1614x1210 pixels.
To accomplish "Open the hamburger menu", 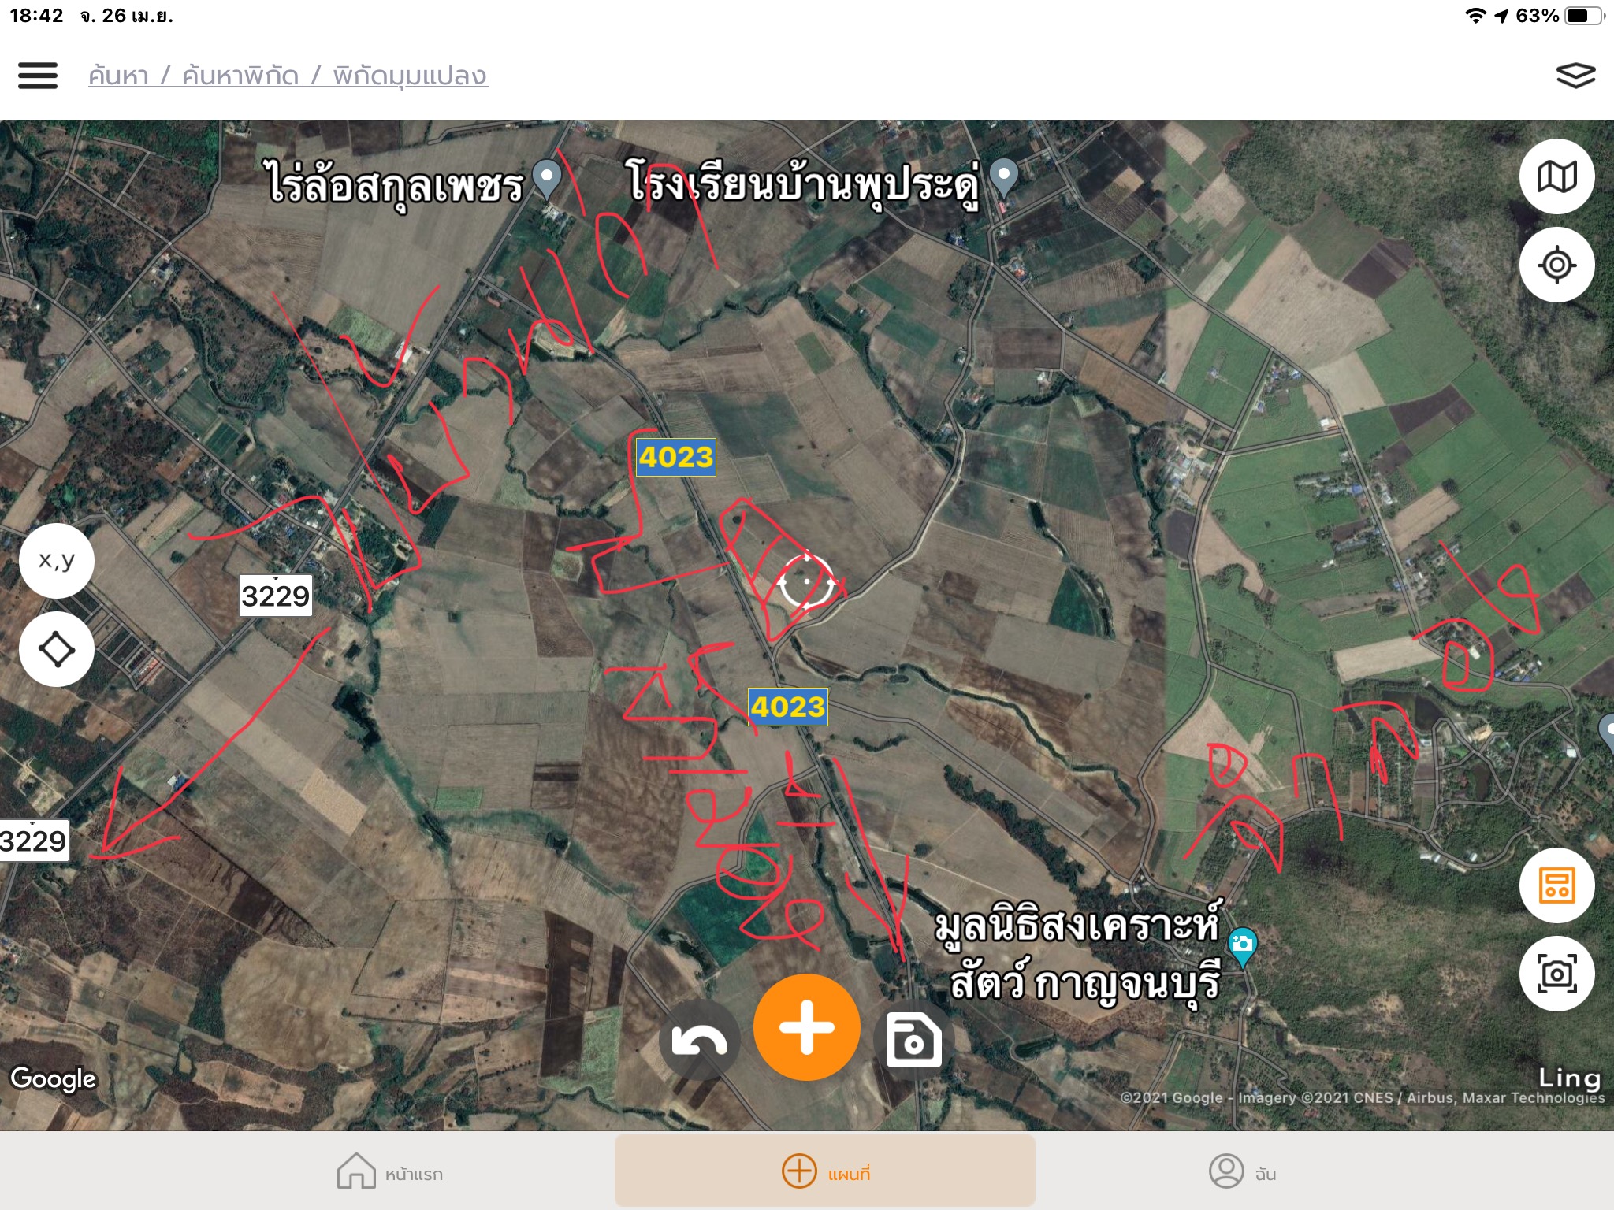I will 38,76.
